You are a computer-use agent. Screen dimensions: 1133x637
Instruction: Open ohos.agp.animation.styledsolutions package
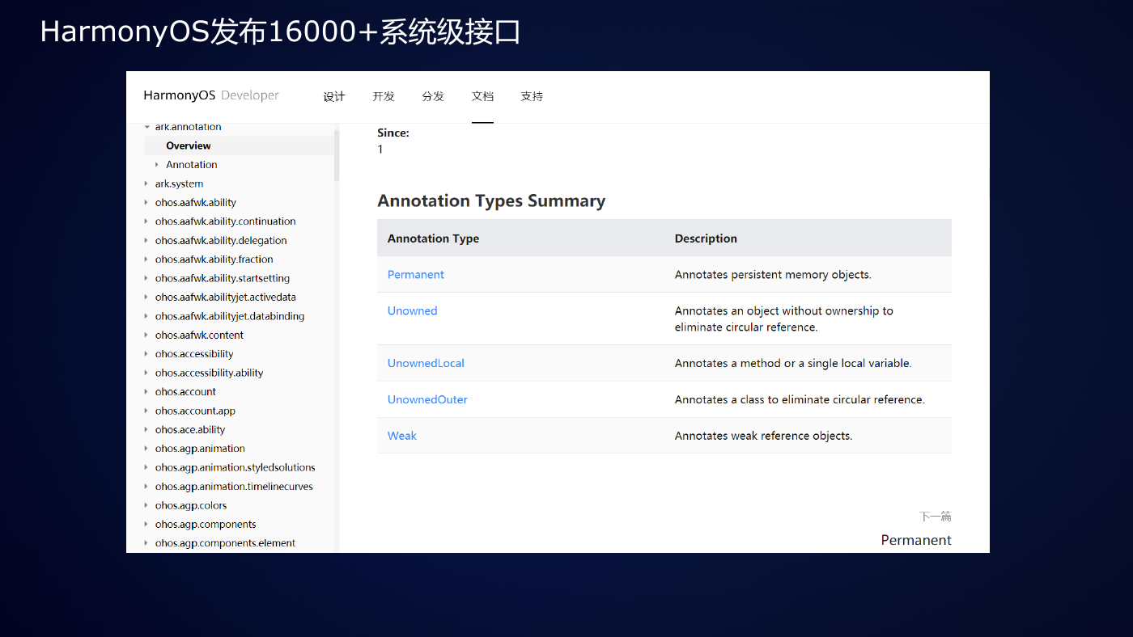[x=236, y=467]
